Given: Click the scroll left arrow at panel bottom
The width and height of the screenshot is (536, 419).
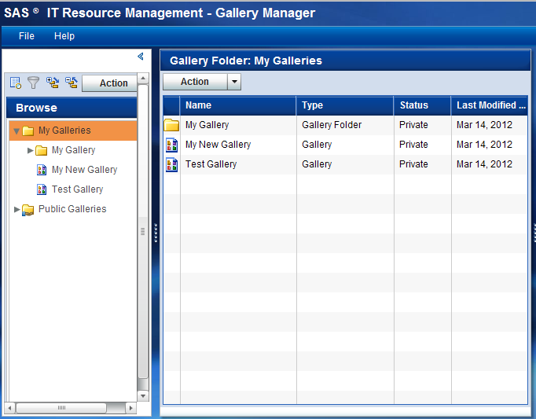Looking at the screenshot, I should [9, 408].
